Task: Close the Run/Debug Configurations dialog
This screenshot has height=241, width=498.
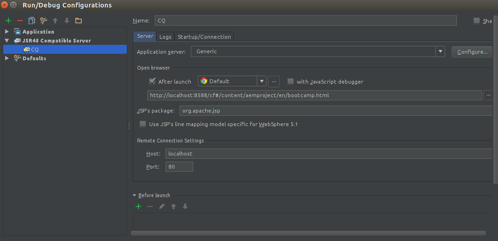Action: [x=5, y=5]
